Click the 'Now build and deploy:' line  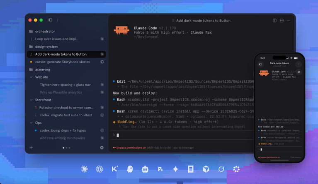coord(135,93)
